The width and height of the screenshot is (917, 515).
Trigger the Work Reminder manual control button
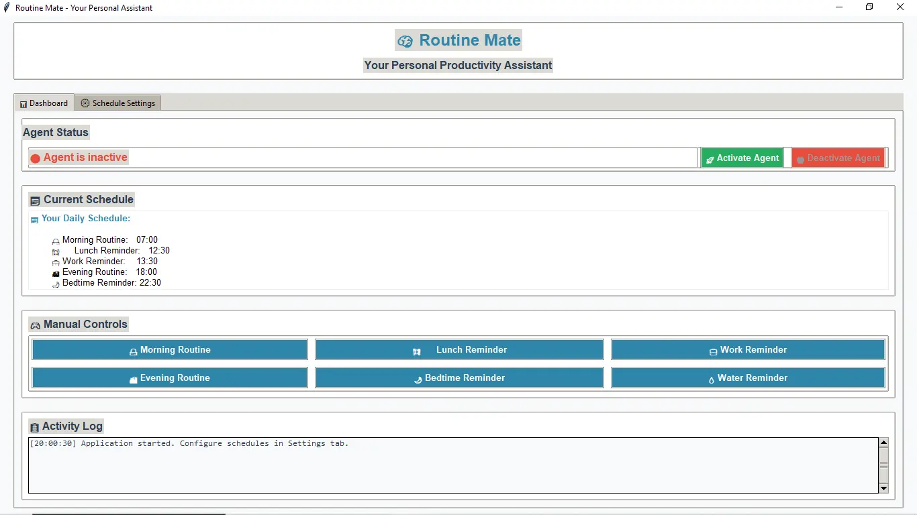748,349
